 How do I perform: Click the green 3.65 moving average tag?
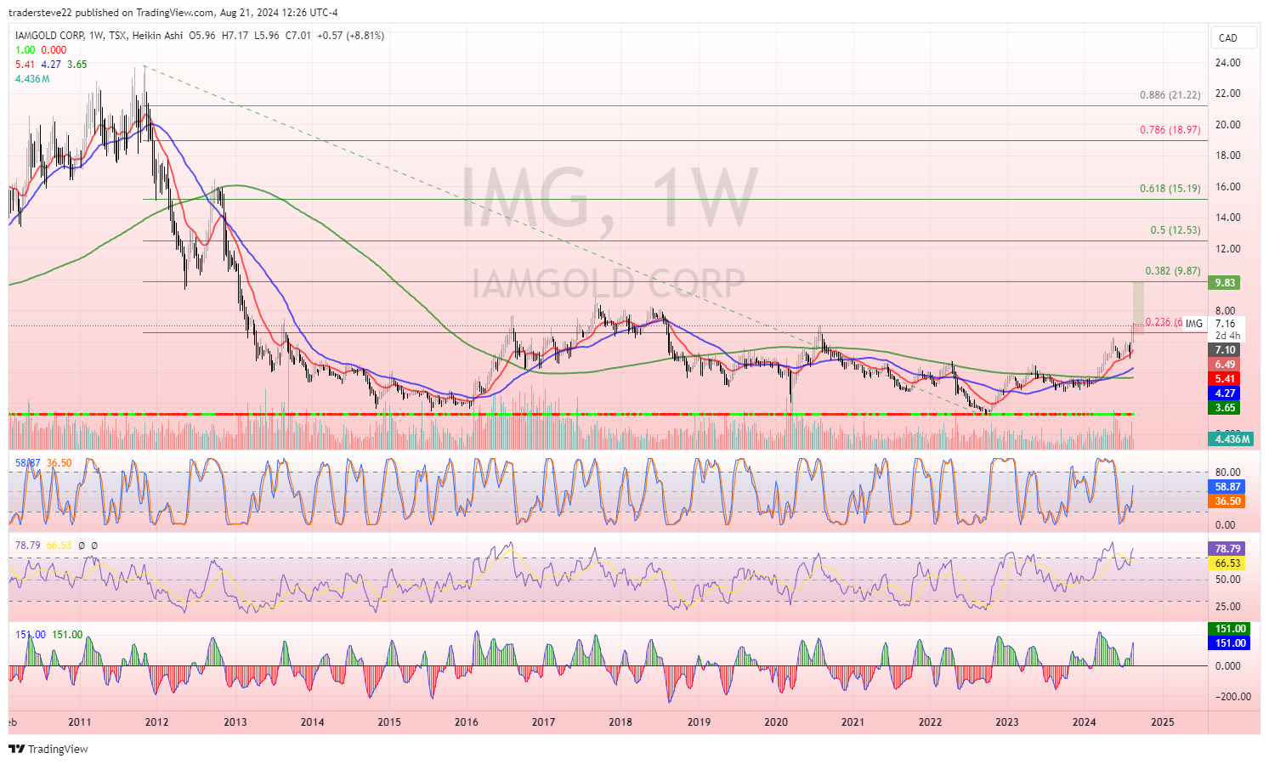(1226, 408)
